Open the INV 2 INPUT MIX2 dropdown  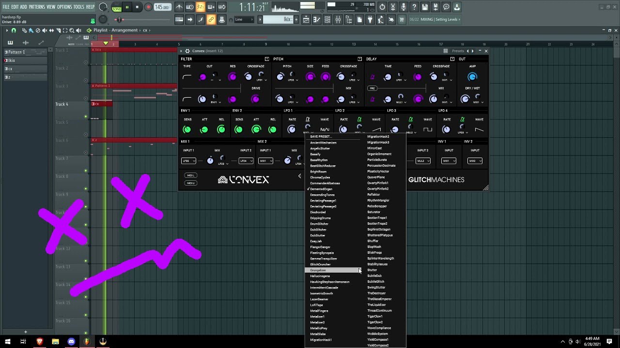tap(475, 161)
